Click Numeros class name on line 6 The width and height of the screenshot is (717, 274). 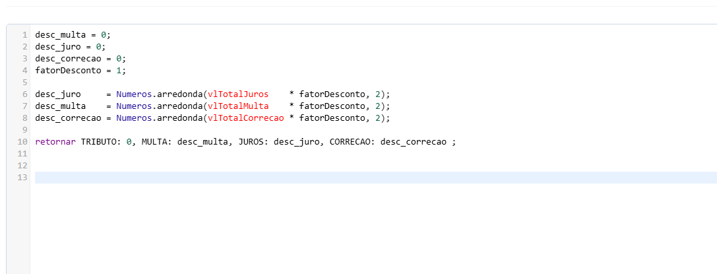(134, 94)
